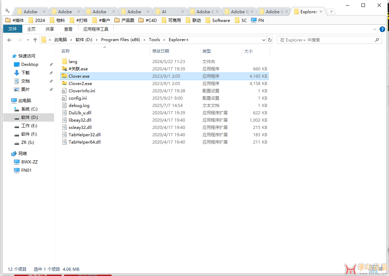Select 工作 (E:) drive in sidebar
The height and width of the screenshot is (276, 389).
(x=29, y=126)
